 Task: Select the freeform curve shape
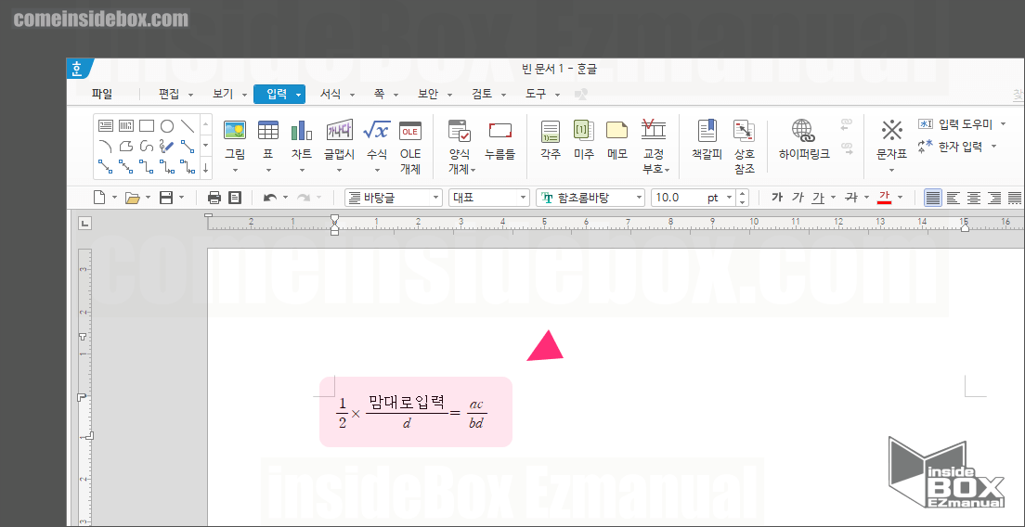click(x=147, y=147)
